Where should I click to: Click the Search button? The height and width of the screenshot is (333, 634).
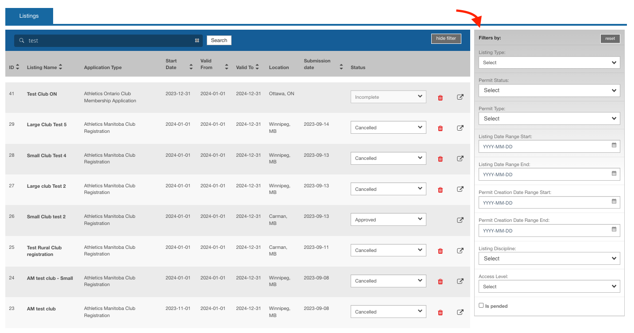[x=219, y=40]
